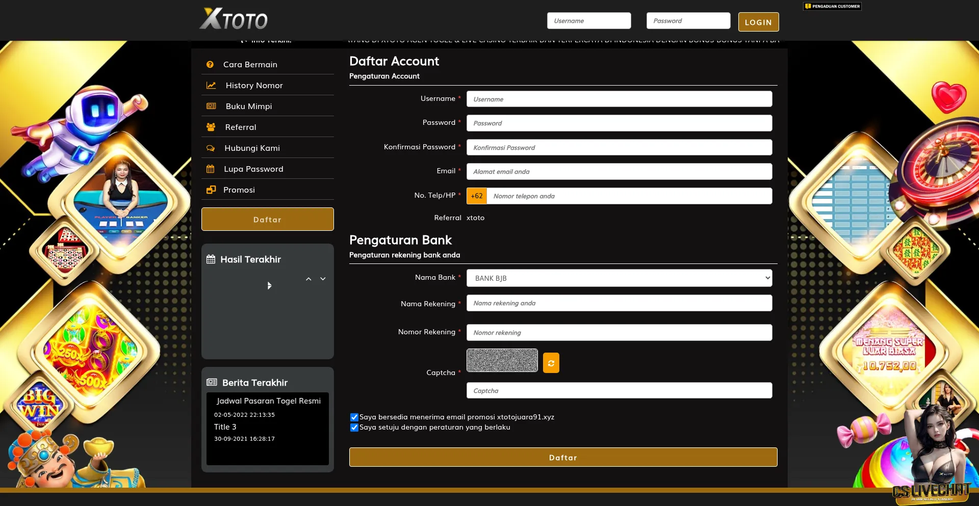Click the XTOTO logo
This screenshot has width=979, height=506.
[x=234, y=19]
